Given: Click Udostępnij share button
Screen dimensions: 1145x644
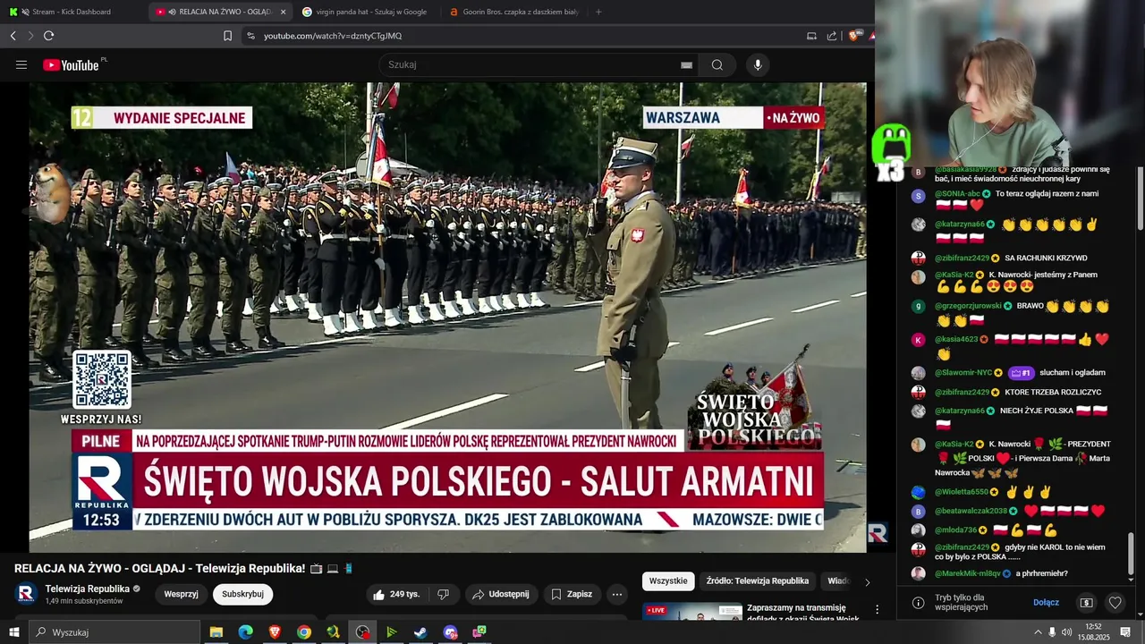Looking at the screenshot, I should pos(501,594).
